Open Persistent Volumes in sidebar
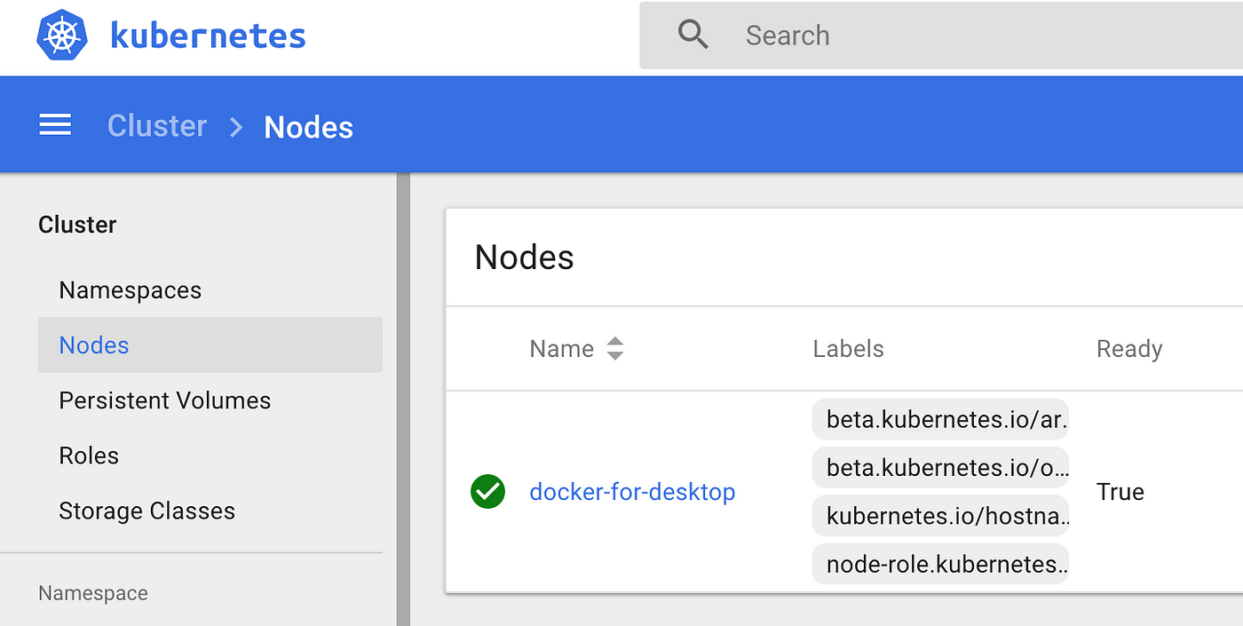Screen dimensions: 1243x626 165,400
